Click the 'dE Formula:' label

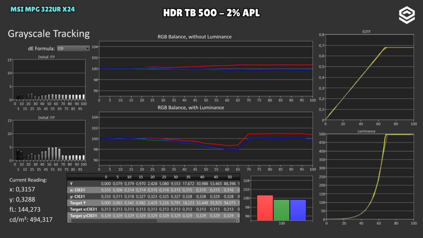41,49
